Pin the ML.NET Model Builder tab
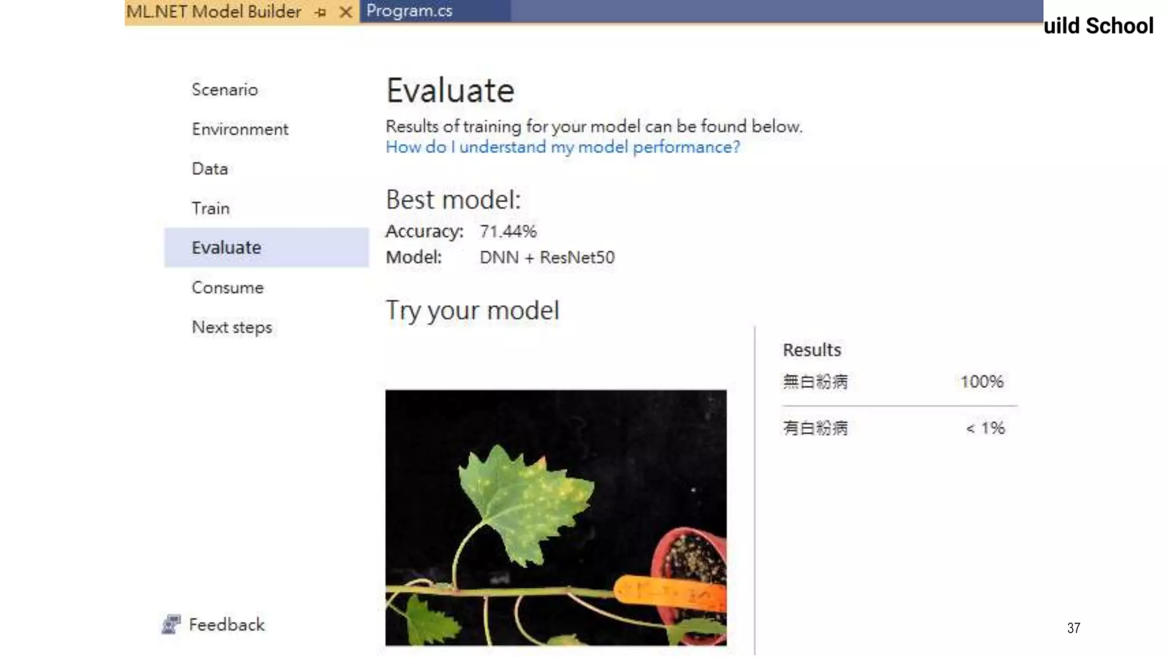The height and width of the screenshot is (658, 1170). pos(320,12)
